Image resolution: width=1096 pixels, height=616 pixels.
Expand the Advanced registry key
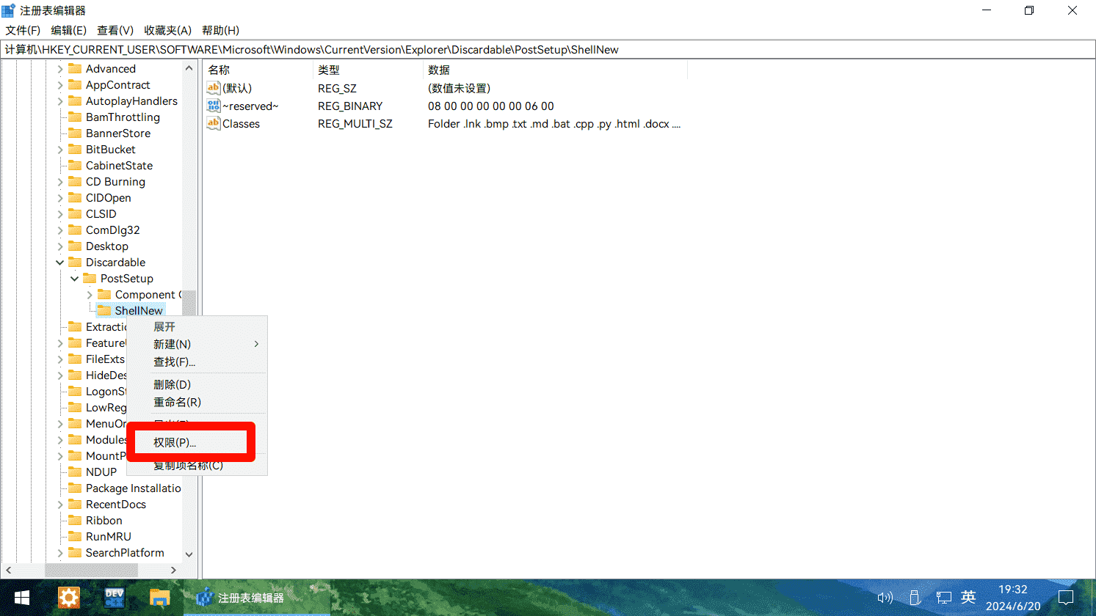[60, 69]
